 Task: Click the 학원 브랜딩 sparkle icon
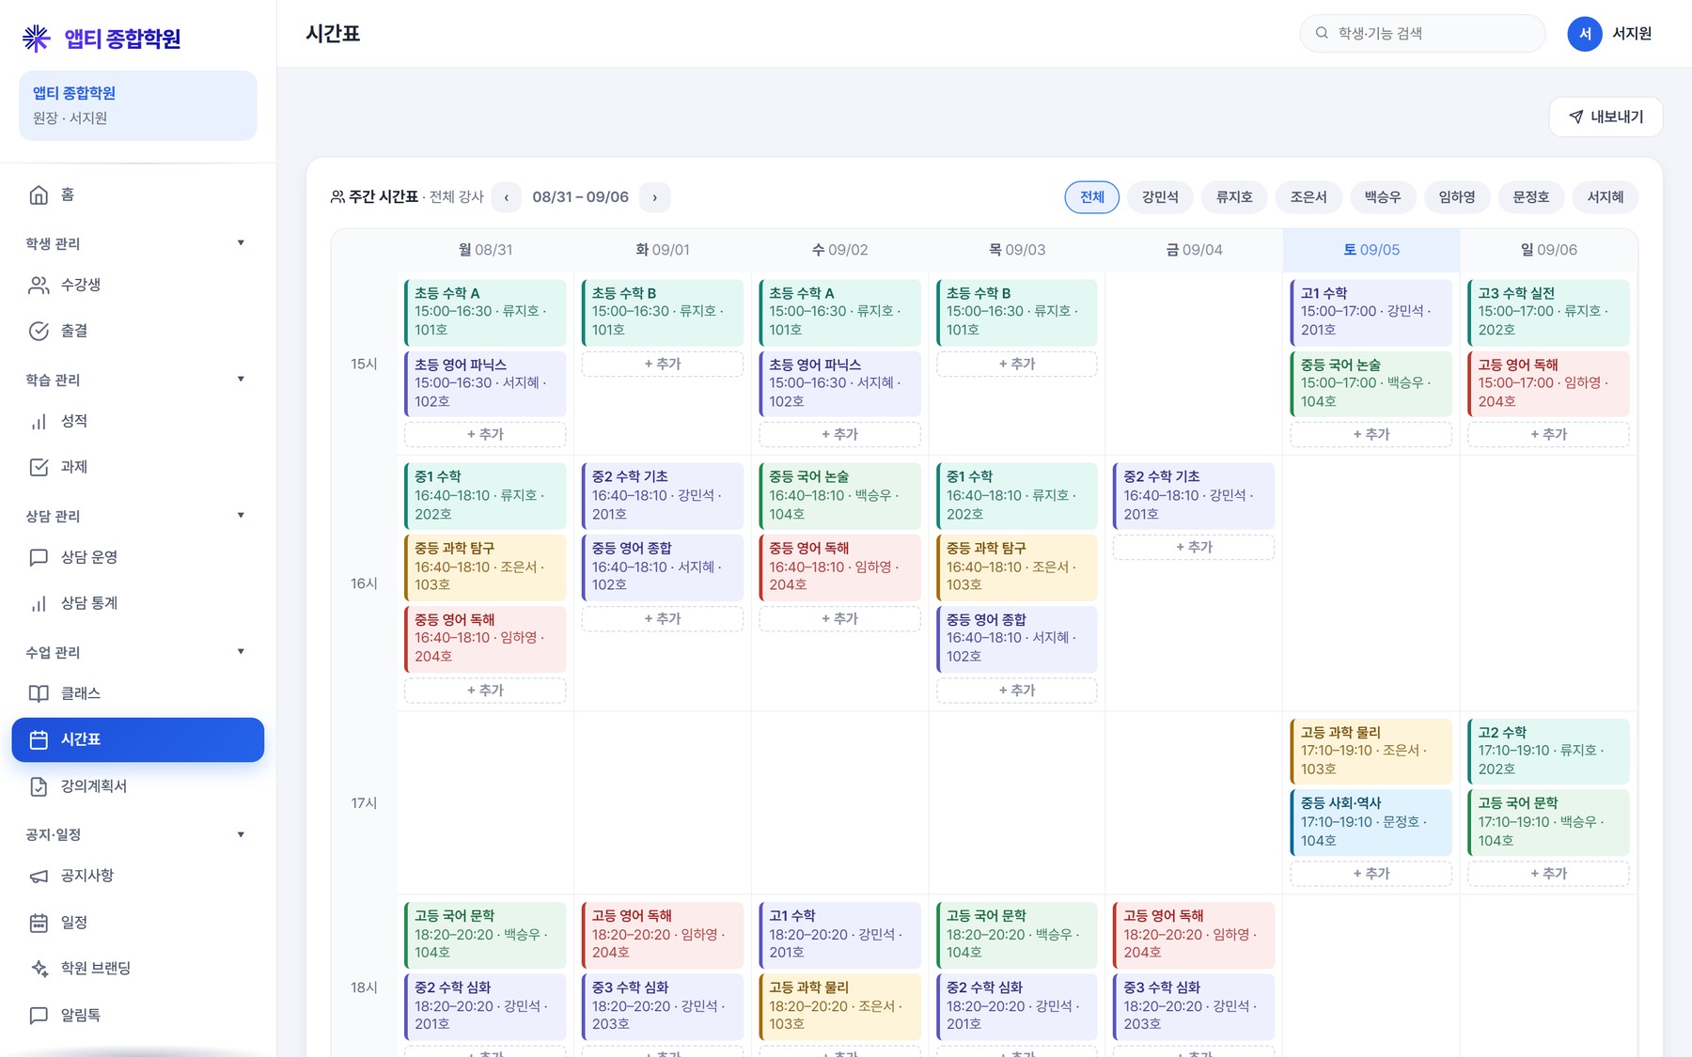39,969
